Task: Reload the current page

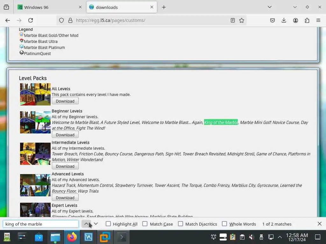Action: [31, 20]
